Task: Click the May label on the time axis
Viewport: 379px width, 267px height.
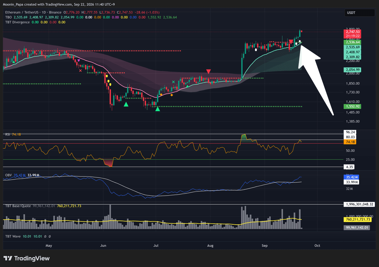Action: [49, 246]
